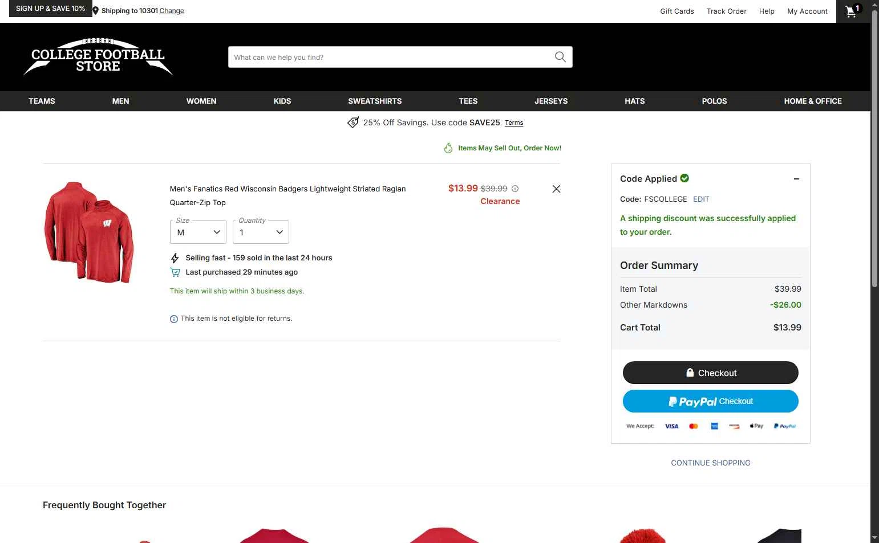Click the Terms link
This screenshot has height=543, width=879.
click(514, 123)
